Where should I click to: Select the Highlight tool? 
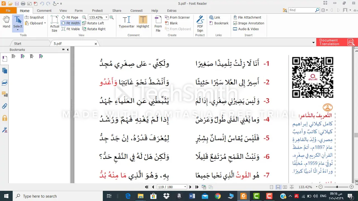143,22
